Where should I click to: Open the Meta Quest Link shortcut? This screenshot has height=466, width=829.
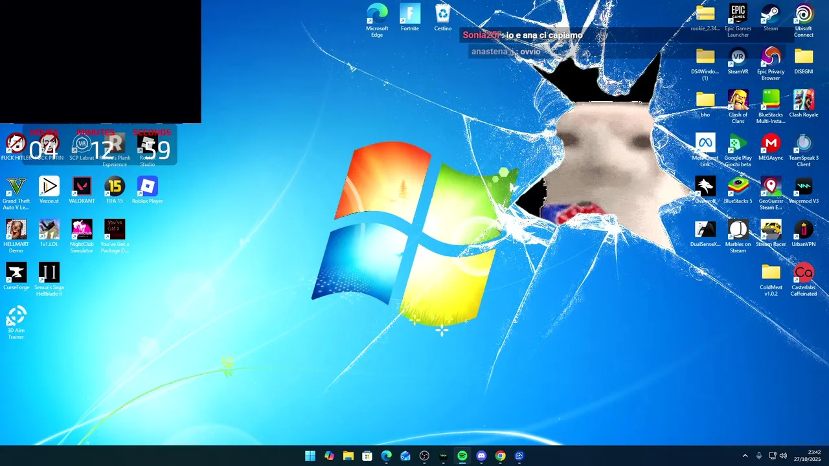click(705, 150)
